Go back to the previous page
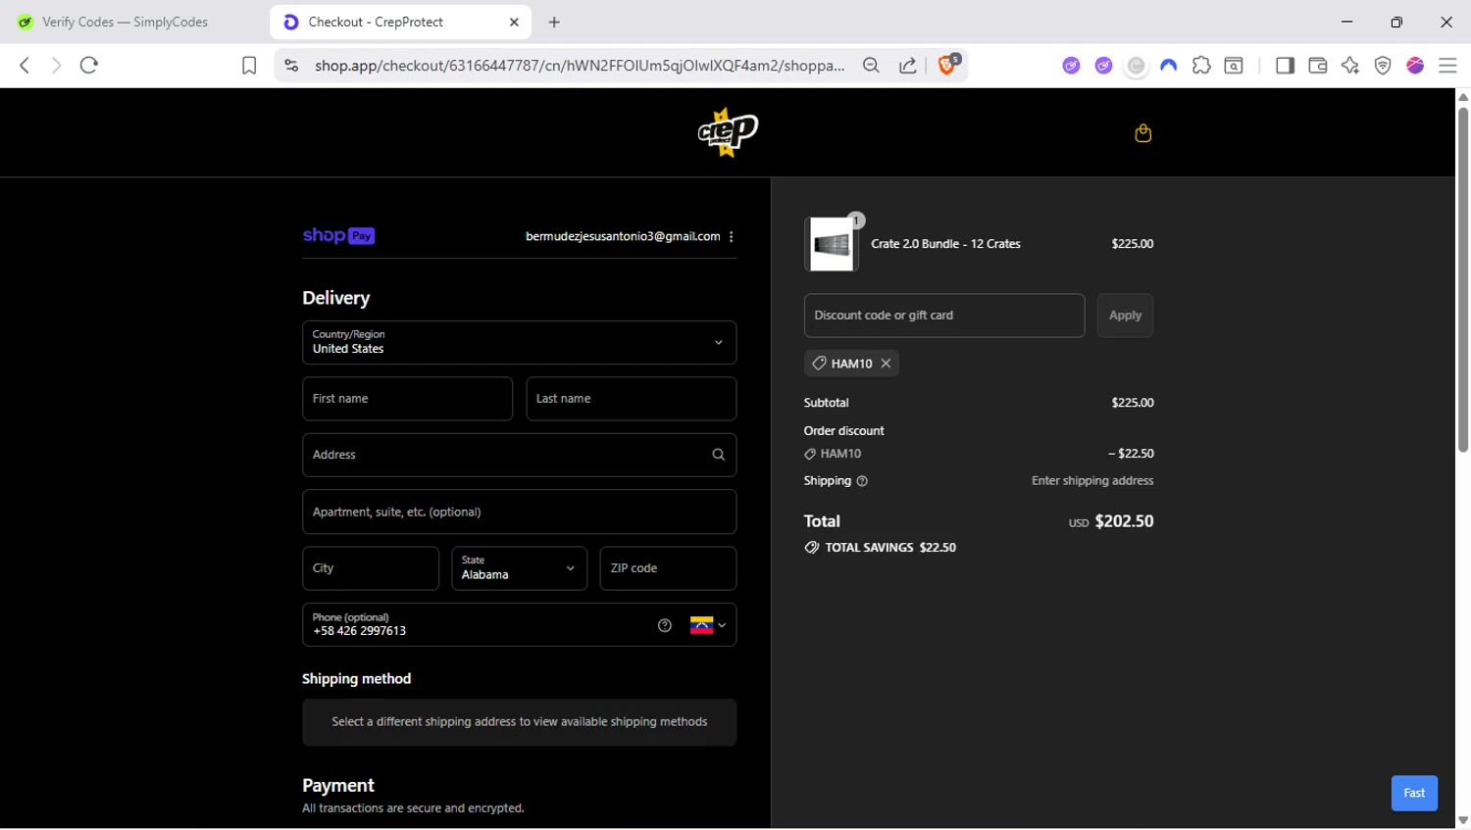This screenshot has width=1471, height=830. [x=25, y=66]
